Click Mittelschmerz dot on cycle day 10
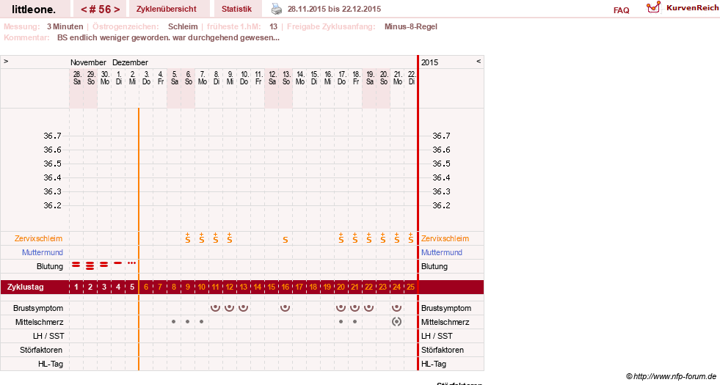Viewport: 720px width, 385px height. tap(202, 322)
